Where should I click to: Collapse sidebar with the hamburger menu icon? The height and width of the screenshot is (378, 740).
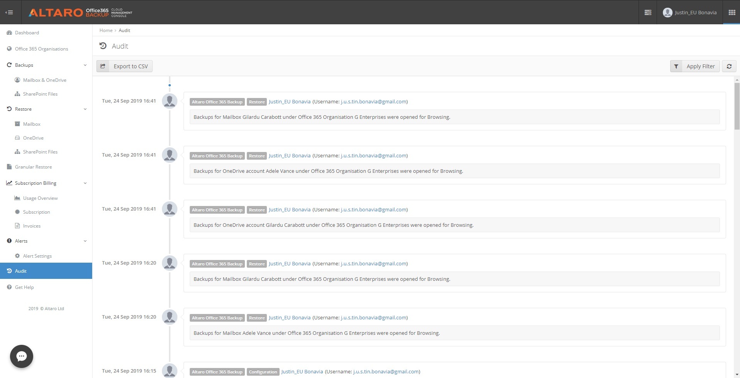point(9,12)
